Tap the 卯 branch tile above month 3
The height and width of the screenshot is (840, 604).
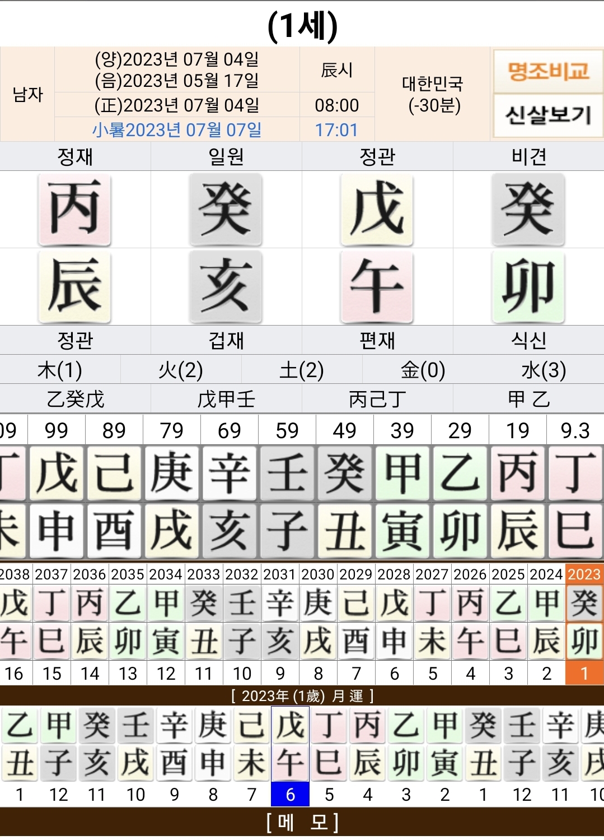point(406,763)
